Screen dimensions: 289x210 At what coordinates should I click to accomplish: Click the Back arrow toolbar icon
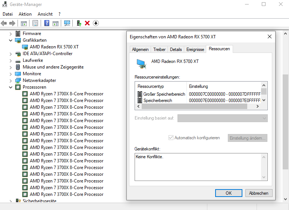(x=4, y=23)
